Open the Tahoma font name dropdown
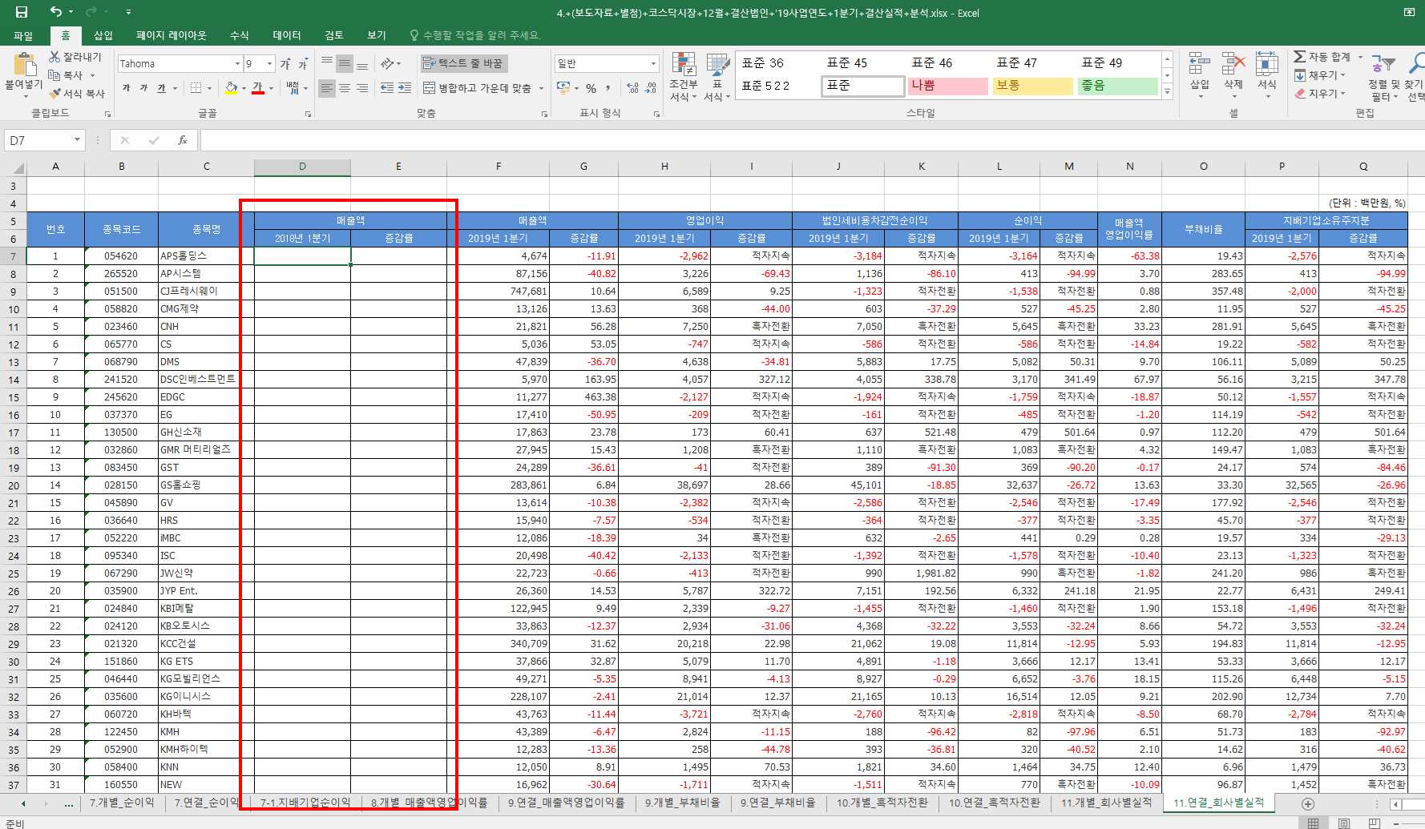 pos(237,64)
